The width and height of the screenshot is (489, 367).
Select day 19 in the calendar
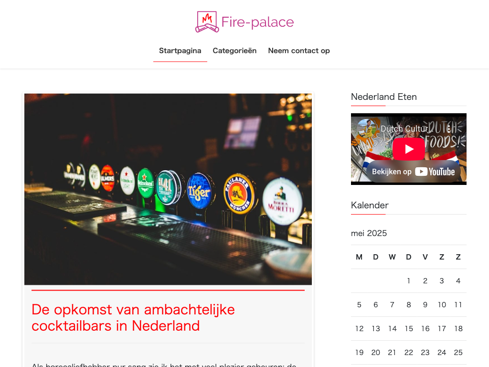(x=359, y=353)
